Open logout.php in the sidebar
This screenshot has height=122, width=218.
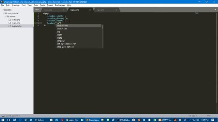[x=17, y=26]
